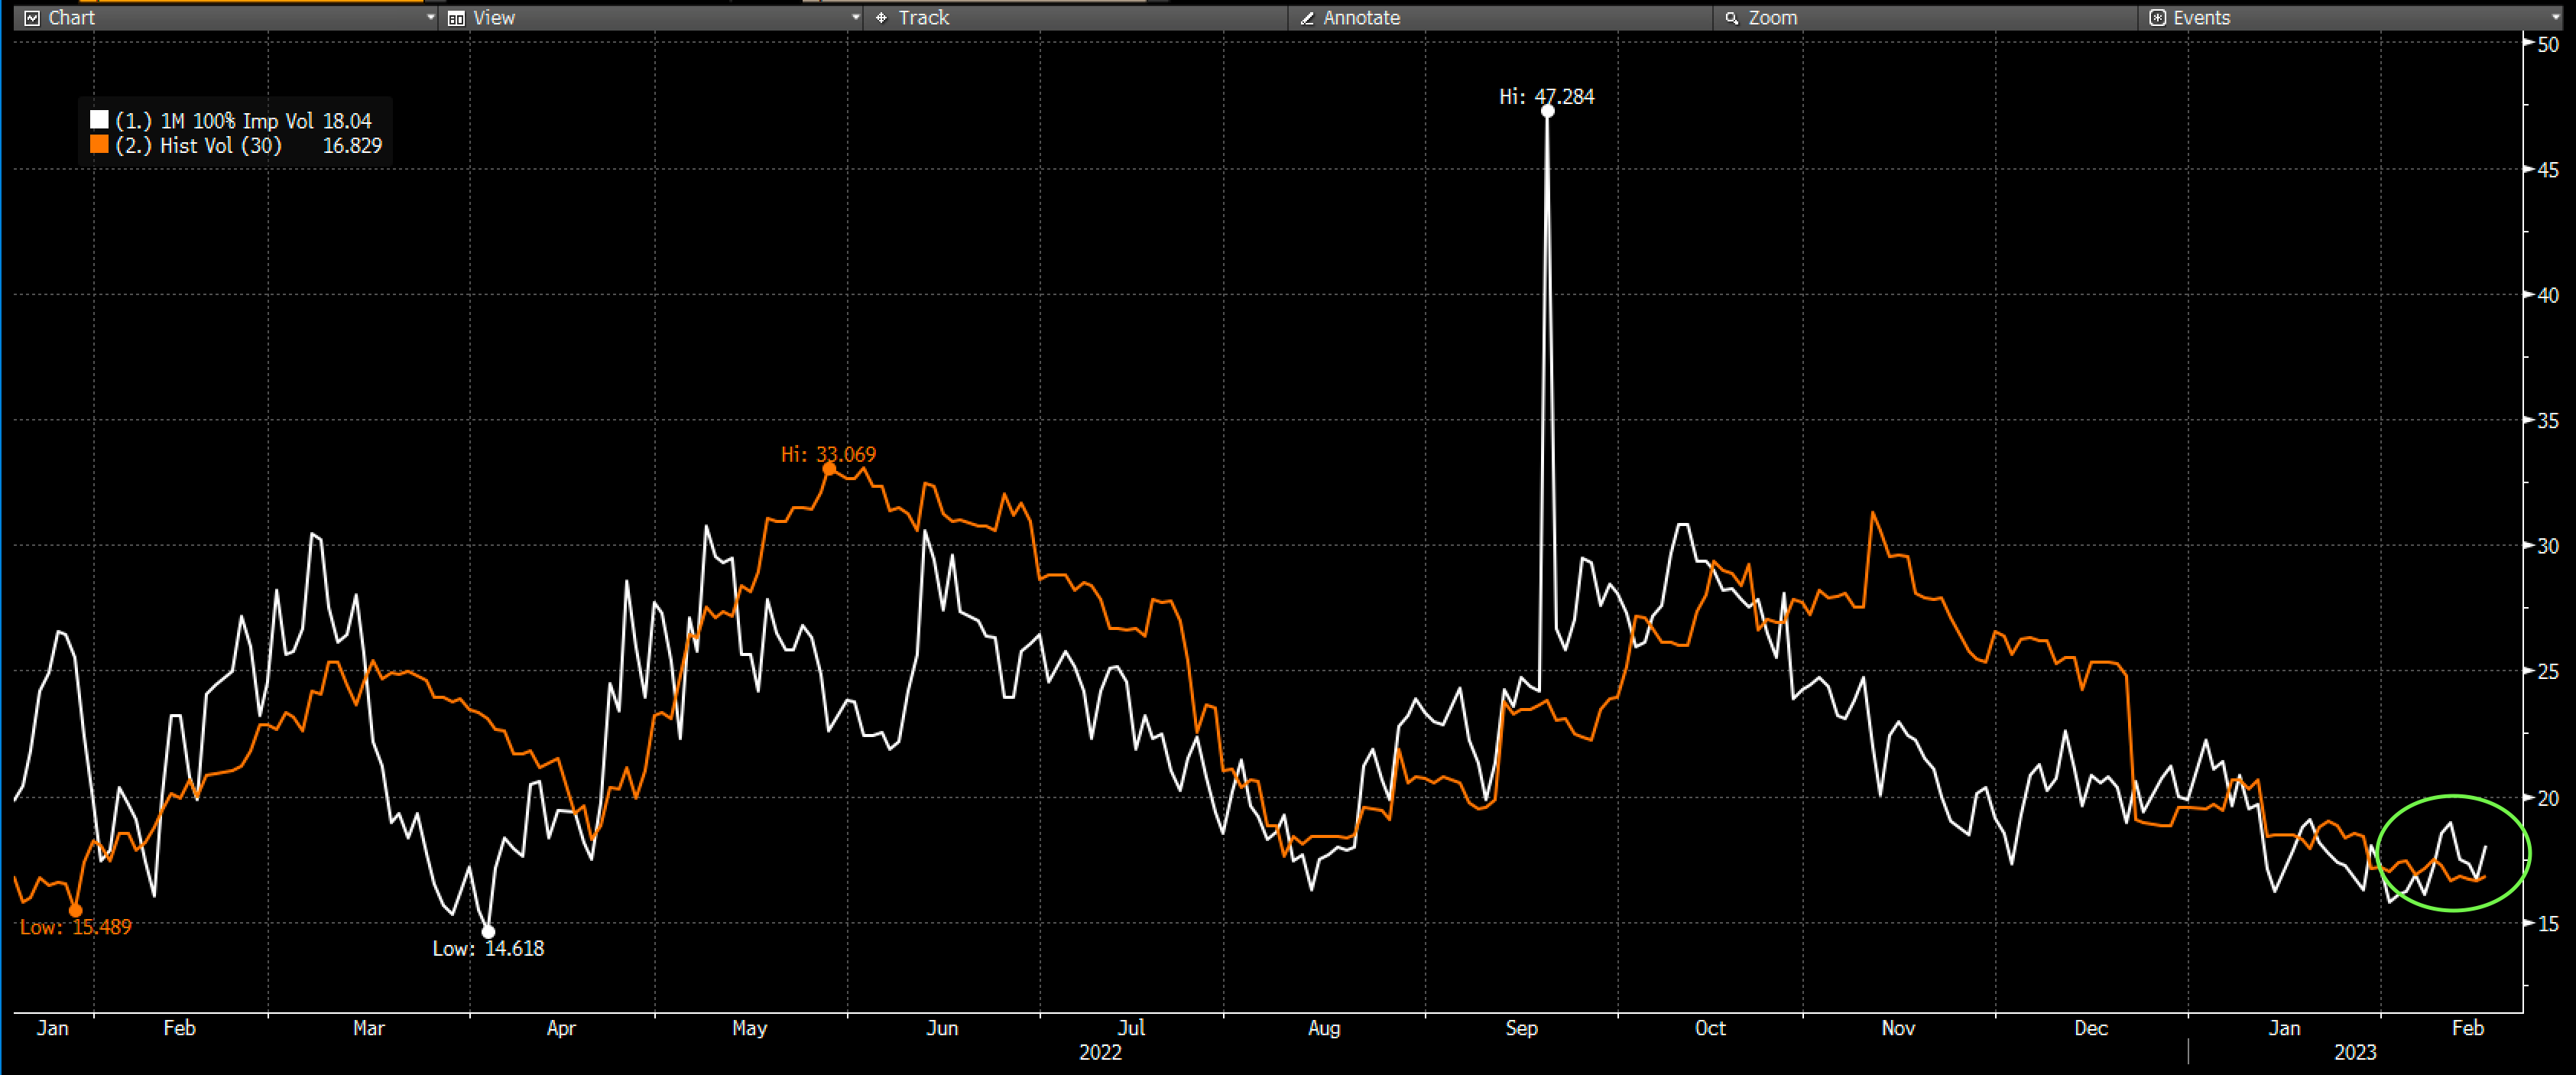Click the Apr label on the x-axis
Image resolution: width=2576 pixels, height=1075 pixels.
pos(561,1028)
